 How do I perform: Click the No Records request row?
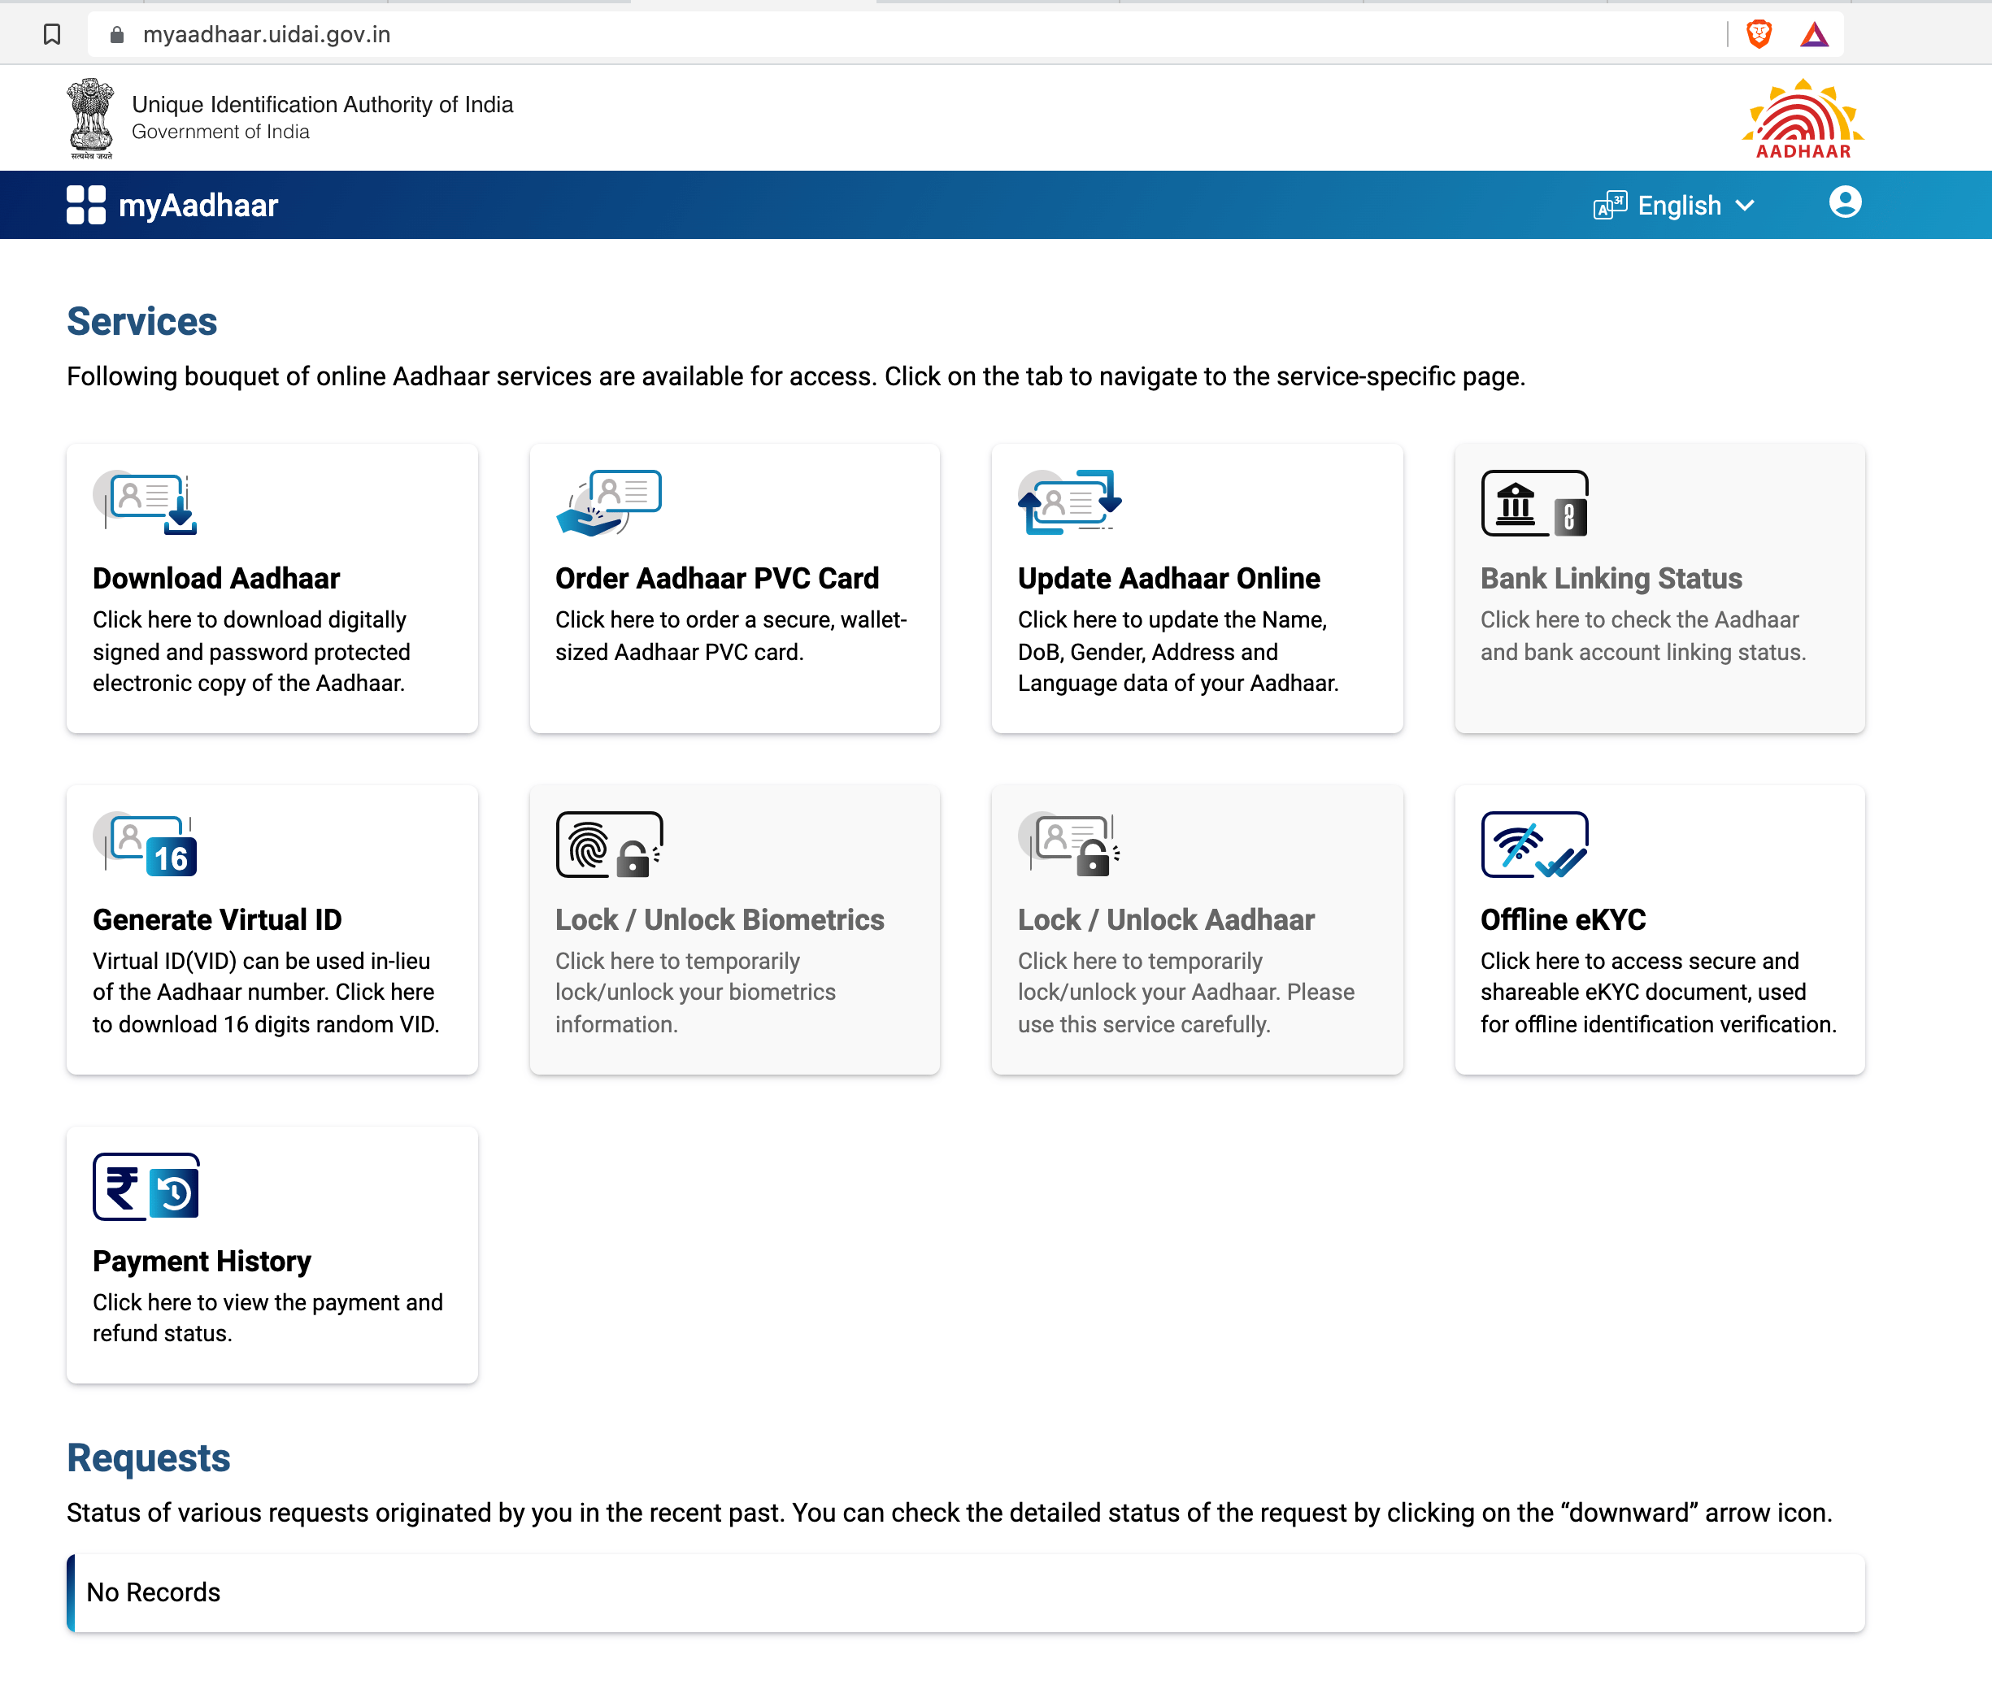(x=965, y=1592)
